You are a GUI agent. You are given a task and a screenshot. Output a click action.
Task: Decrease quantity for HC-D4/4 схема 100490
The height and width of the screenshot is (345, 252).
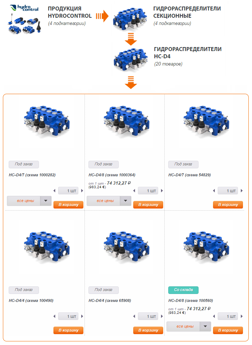coord(55,316)
